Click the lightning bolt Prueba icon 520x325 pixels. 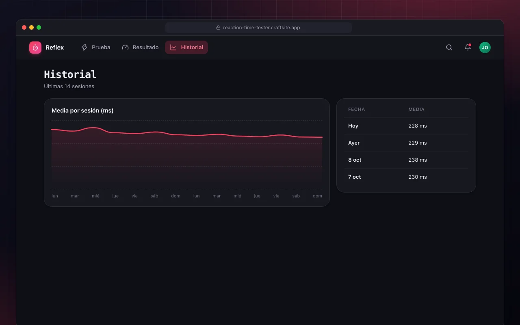[x=84, y=48]
